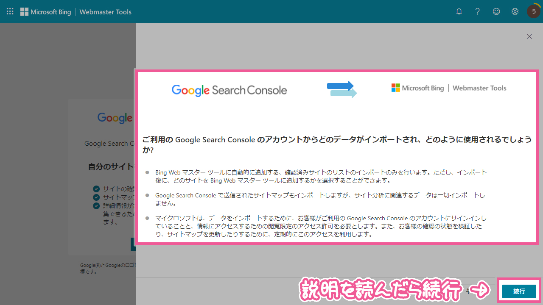Viewport: 543px width, 305px height.
Task: Click the bullet starting with 'Bing Web マスター ツールに自動的に追加する'
Action: point(321,176)
